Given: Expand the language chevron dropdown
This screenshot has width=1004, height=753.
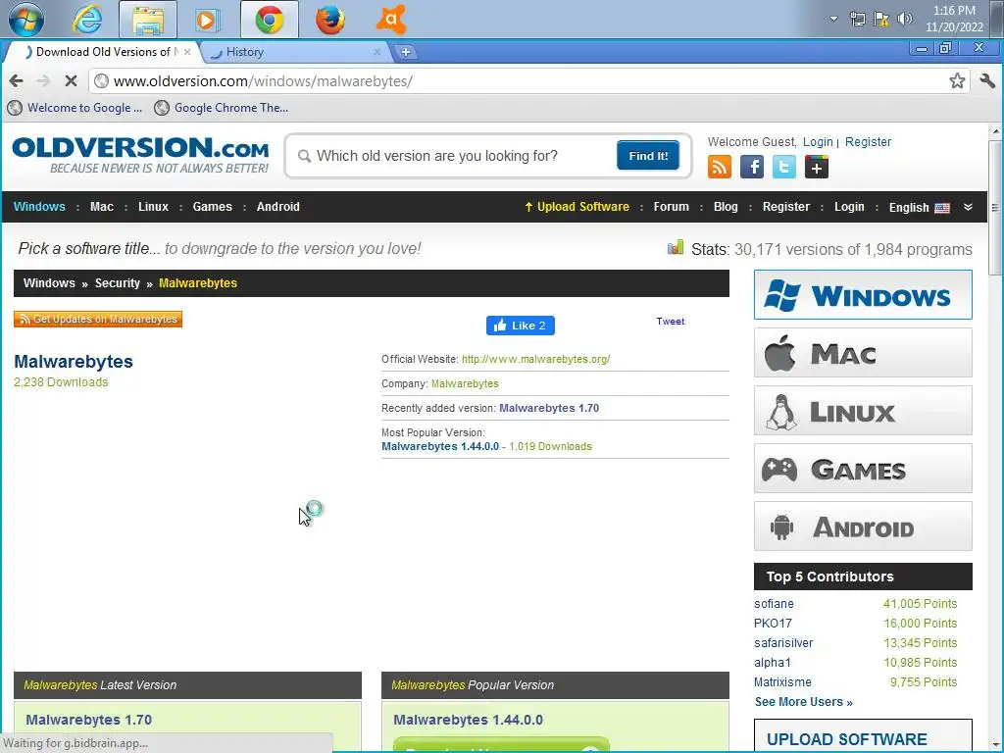Looking at the screenshot, I should tap(968, 207).
